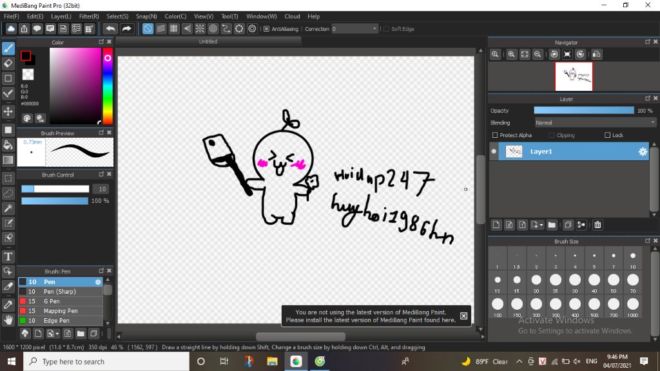Adjust the brush size slider
The width and height of the screenshot is (660, 371).
[x=55, y=189]
